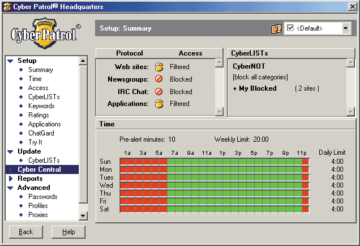Viewport: 360px width, 246px height.
Task: Click the Cyber Patrol title bar icon
Action: 7,7
